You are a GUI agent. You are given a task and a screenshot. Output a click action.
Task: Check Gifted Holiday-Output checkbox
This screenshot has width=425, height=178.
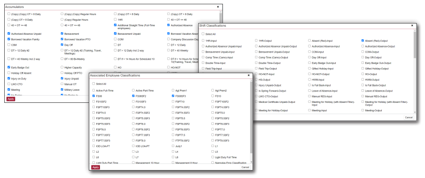[x=363, y=69]
